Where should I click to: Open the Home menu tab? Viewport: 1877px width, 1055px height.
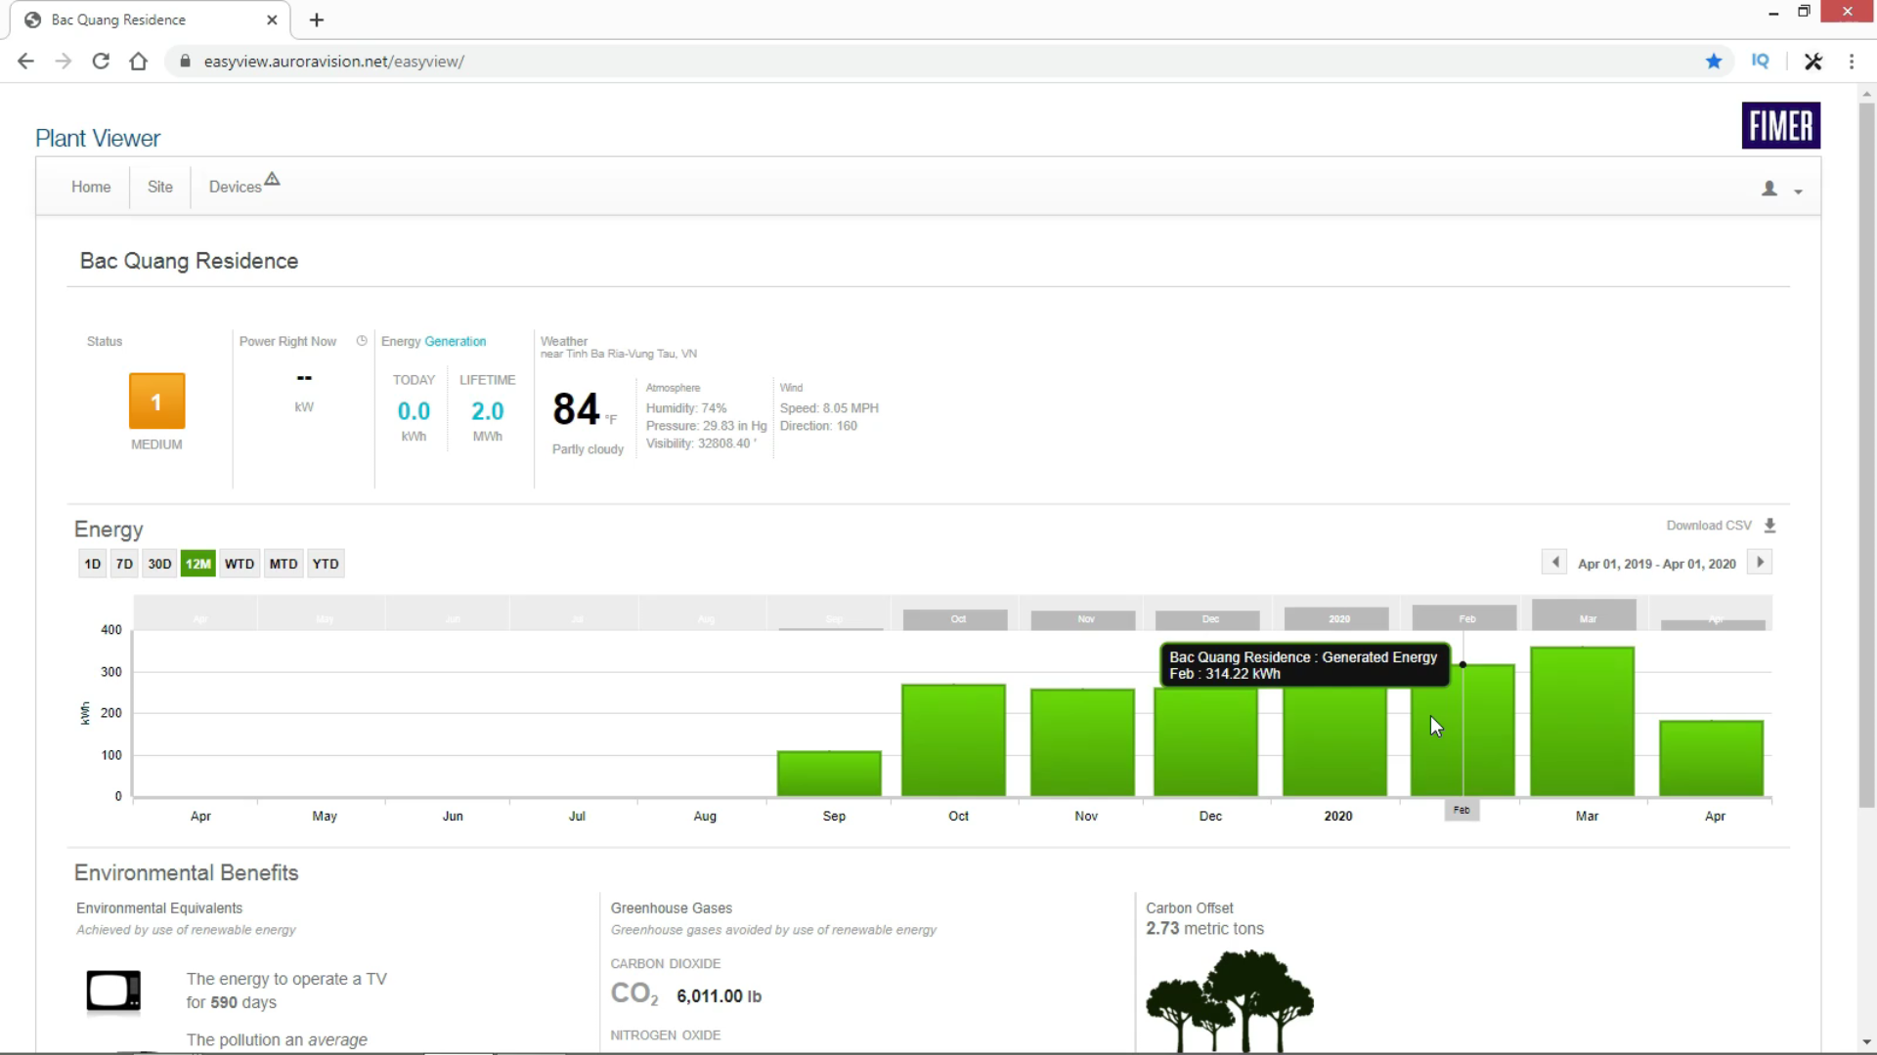pyautogui.click(x=90, y=187)
